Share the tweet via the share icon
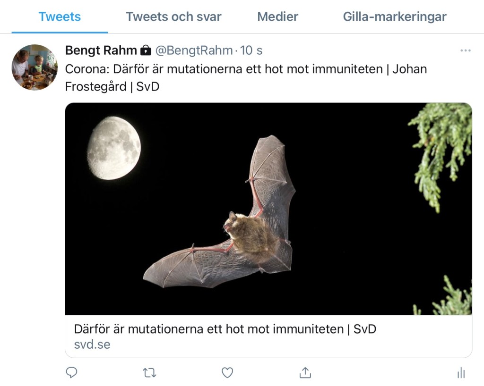This screenshot has height=386, width=484. pos(305,373)
